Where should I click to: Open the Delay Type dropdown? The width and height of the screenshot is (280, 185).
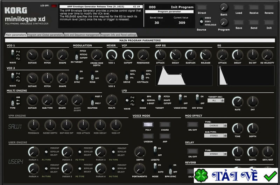215,154
